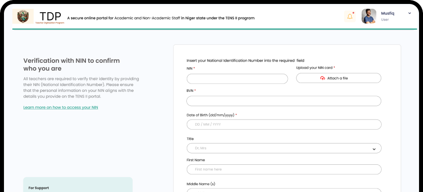The height and width of the screenshot is (192, 423).
Task: Click the 'Upload your NIN card' label
Action: pos(315,68)
